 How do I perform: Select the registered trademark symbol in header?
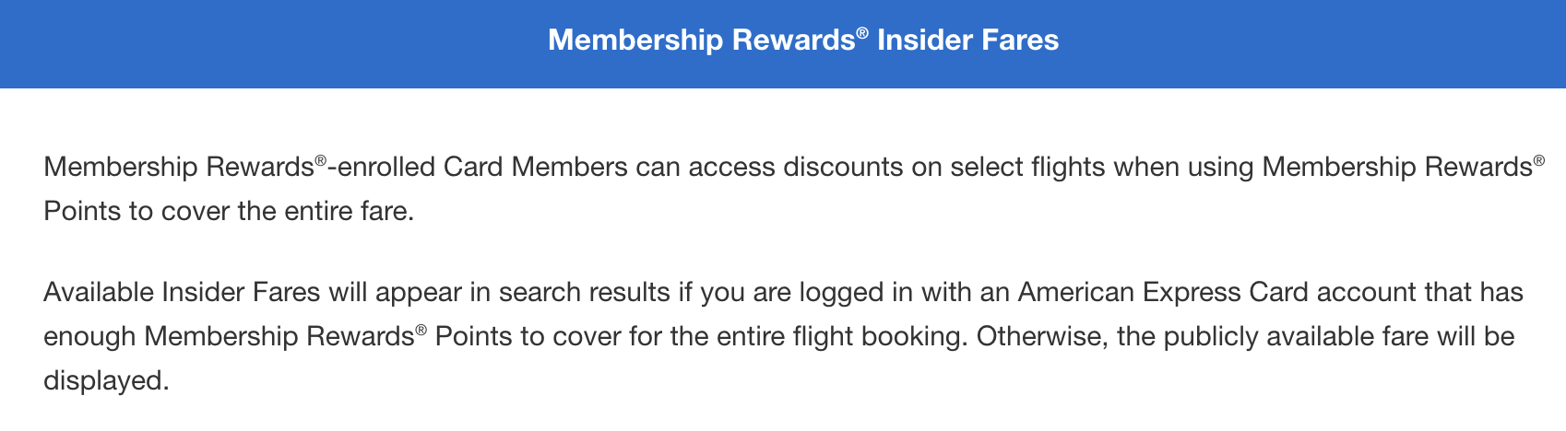862,33
